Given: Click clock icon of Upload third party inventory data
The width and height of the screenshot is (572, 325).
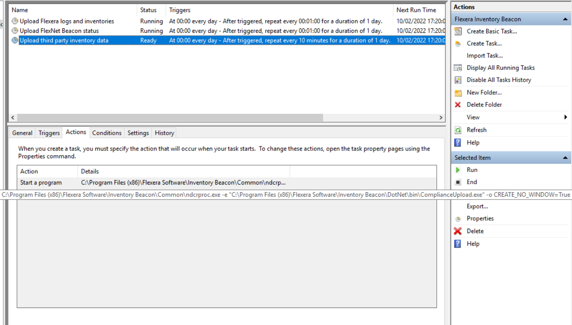Looking at the screenshot, I should point(15,40).
